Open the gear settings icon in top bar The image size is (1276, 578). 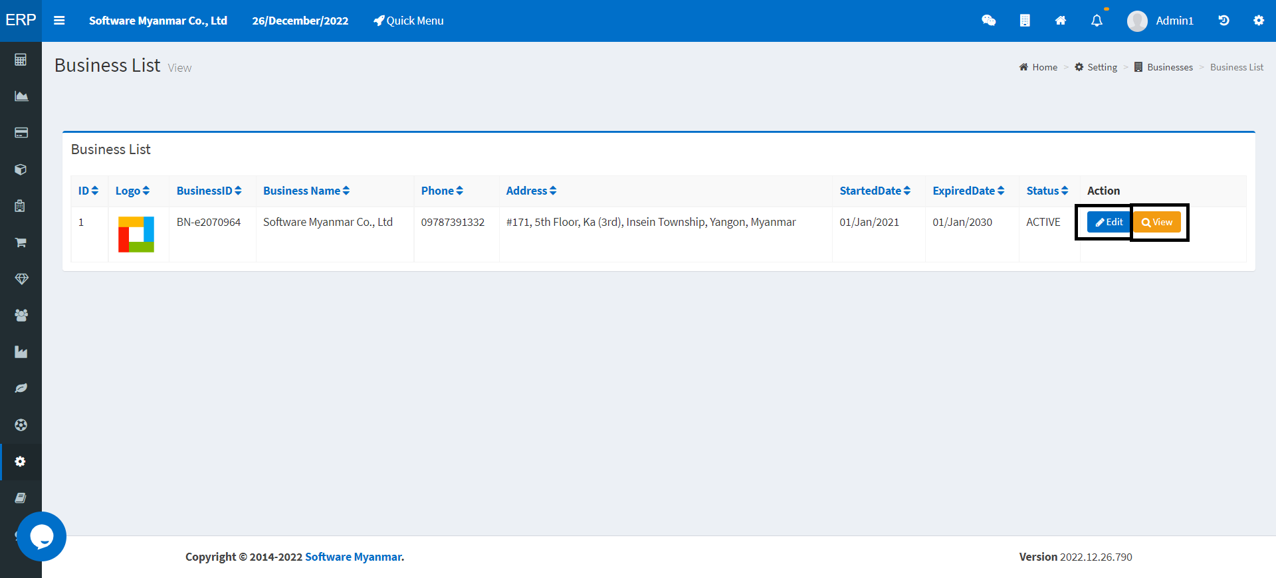[x=1259, y=21]
